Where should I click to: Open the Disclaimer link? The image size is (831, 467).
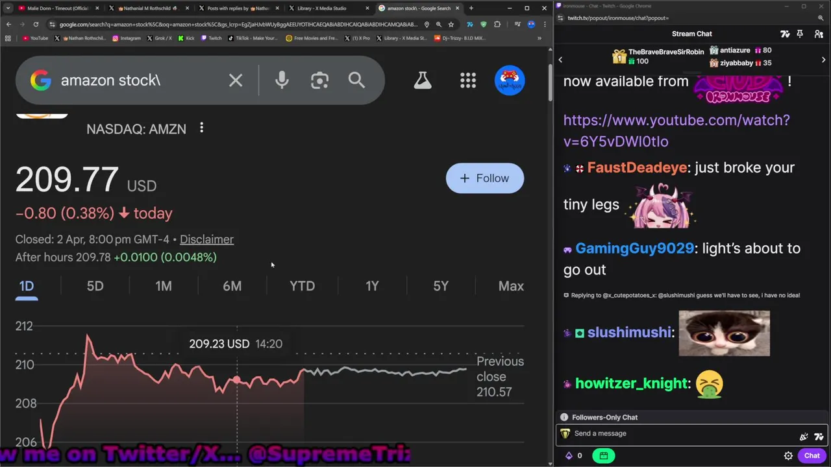tap(206, 239)
